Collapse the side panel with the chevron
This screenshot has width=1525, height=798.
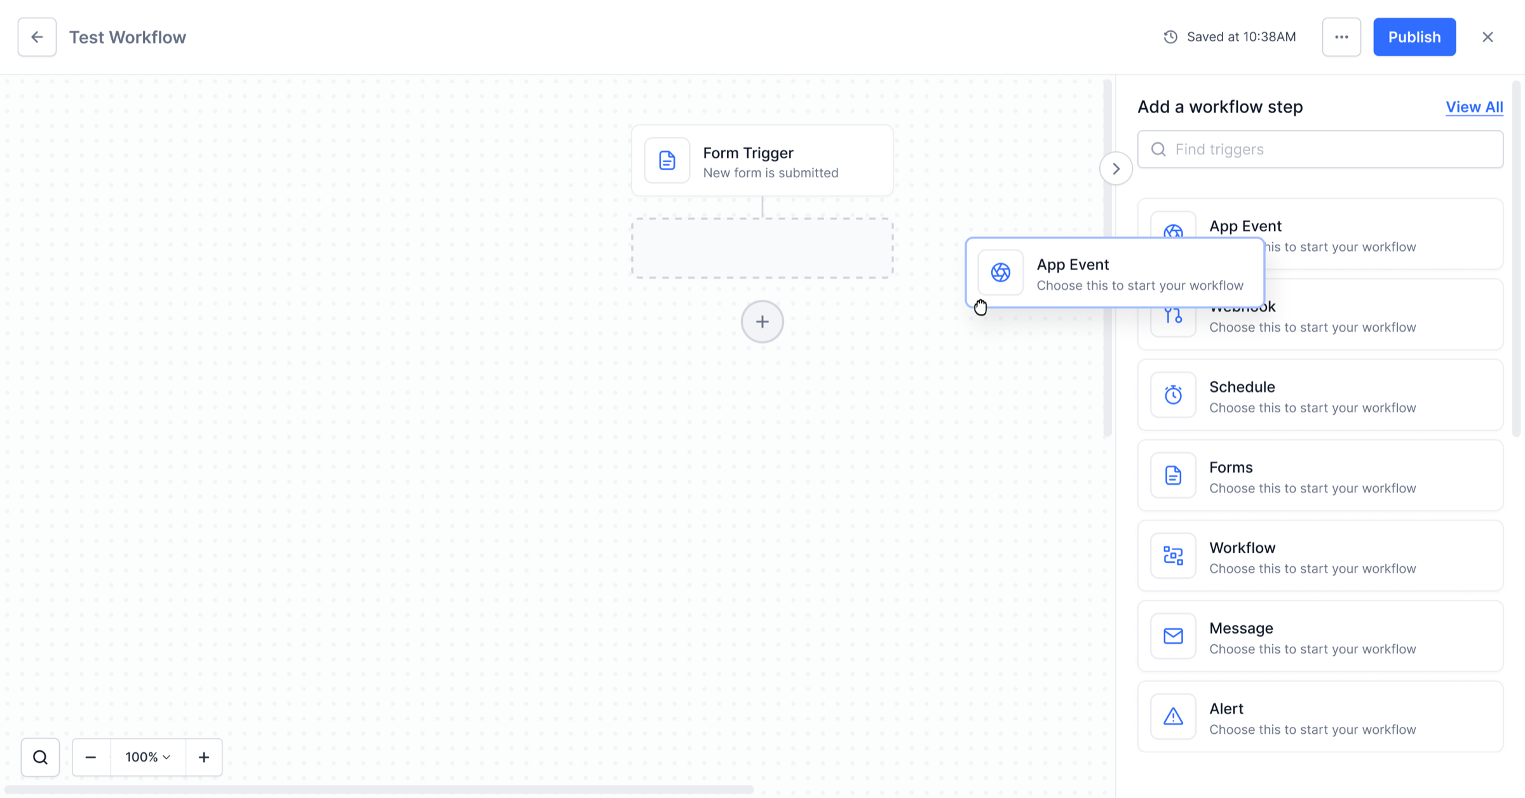pyautogui.click(x=1116, y=168)
